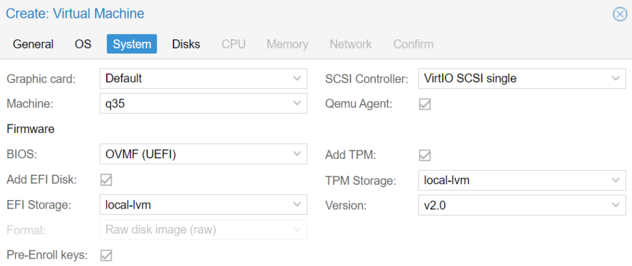632x266 pixels.
Task: Expand the TPM Version dropdown arrow
Action: click(x=615, y=205)
